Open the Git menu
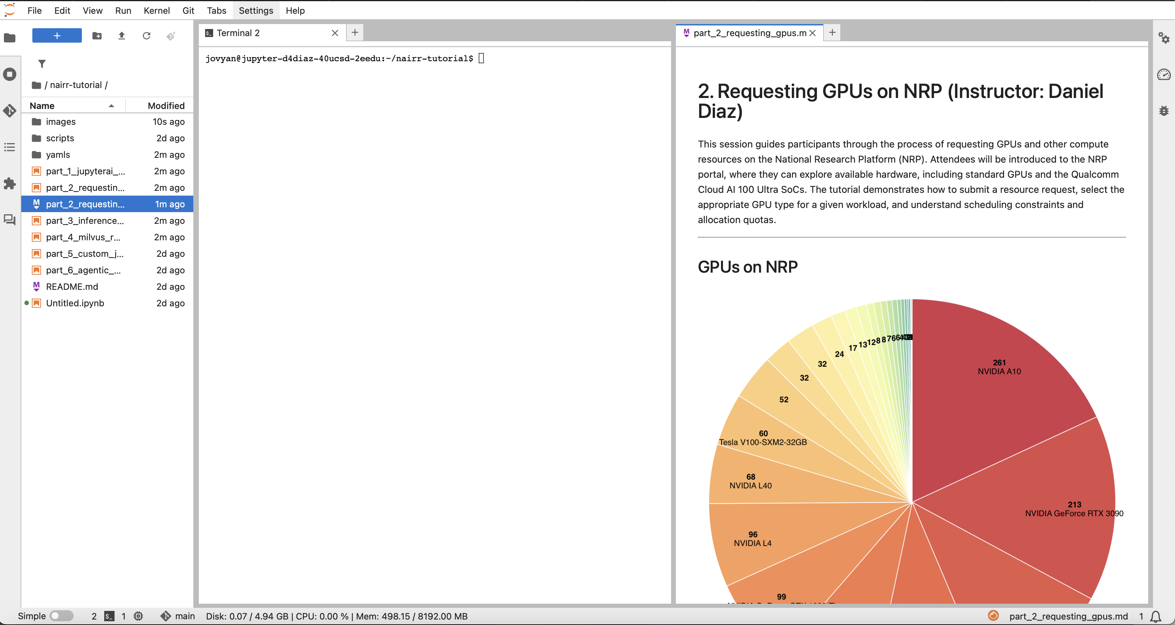The image size is (1175, 625). 188,10
